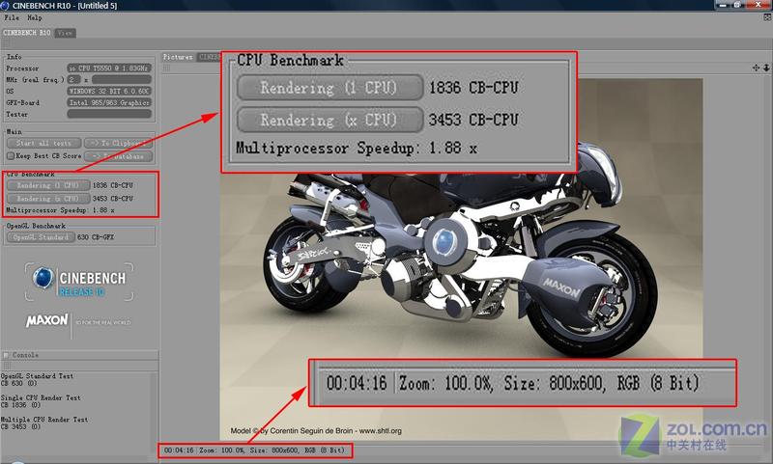The image size is (773, 464).
Task: Click the Start all tests button
Action: coord(43,143)
